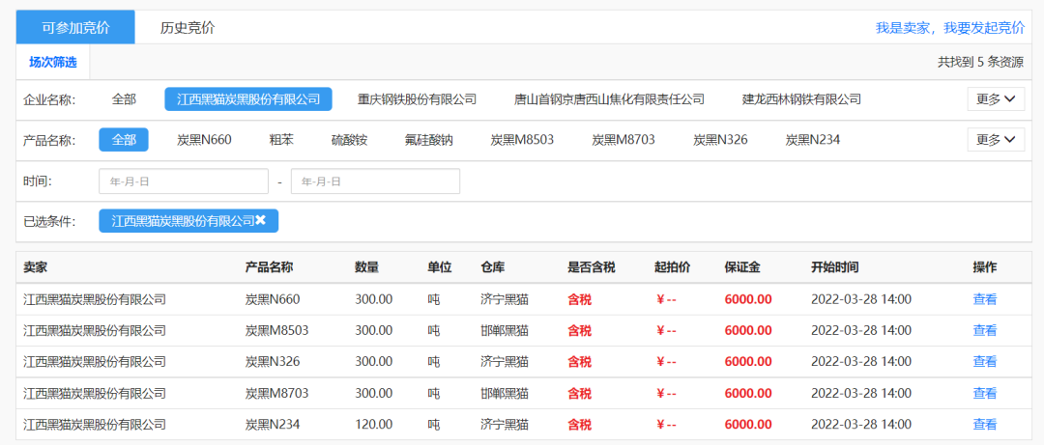
Task: Filter products by 炭黑N326
Action: [x=720, y=140]
